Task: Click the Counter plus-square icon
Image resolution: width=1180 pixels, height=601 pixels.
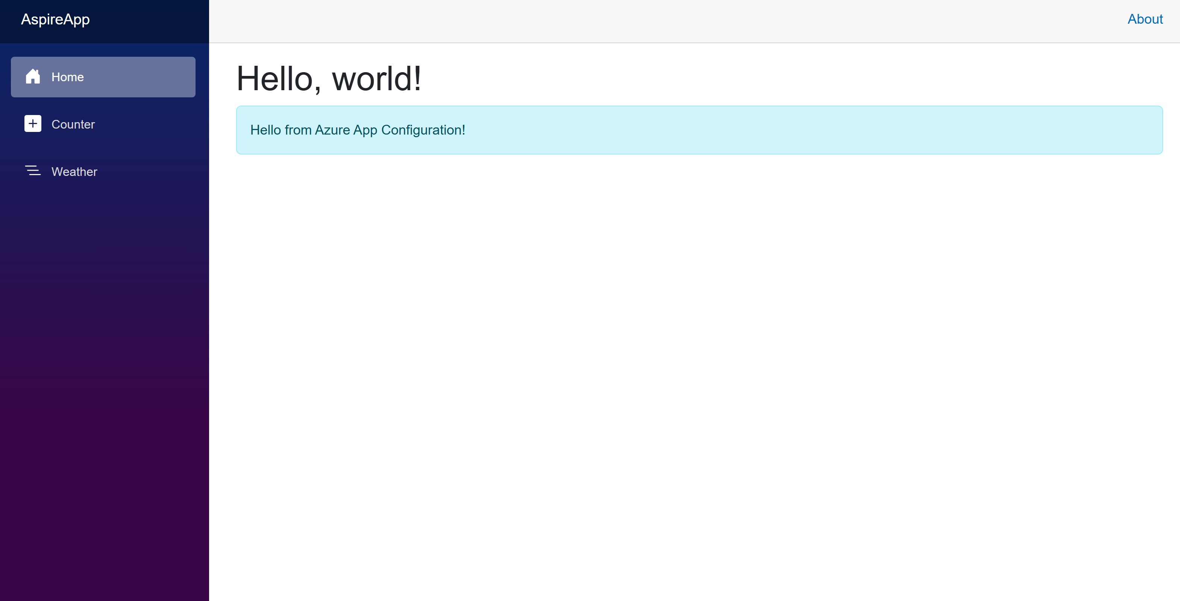Action: point(32,124)
